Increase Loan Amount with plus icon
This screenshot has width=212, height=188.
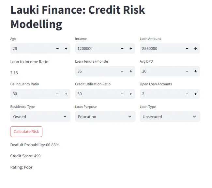pyautogui.click(x=195, y=49)
